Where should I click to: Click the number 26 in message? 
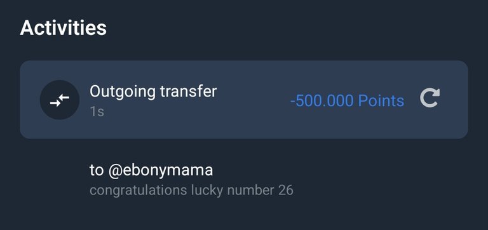pos(286,190)
